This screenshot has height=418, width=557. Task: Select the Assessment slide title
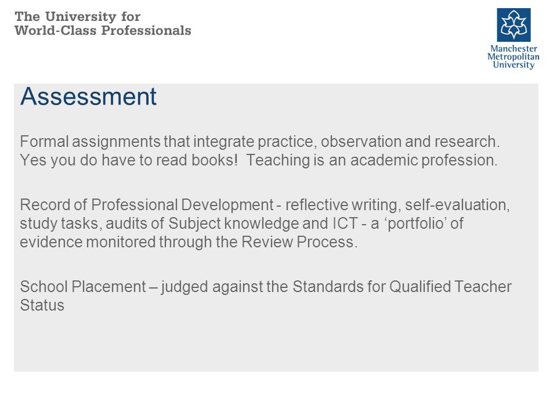[x=88, y=96]
